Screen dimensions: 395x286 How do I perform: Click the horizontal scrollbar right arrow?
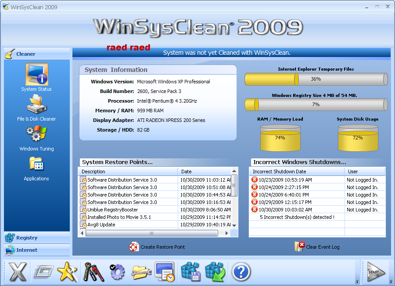pyautogui.click(x=227, y=233)
